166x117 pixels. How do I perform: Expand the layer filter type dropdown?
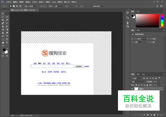click(136, 78)
